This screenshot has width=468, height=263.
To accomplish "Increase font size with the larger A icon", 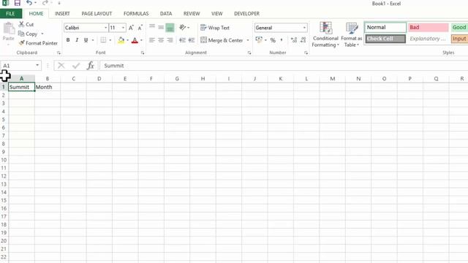I will [x=131, y=28].
